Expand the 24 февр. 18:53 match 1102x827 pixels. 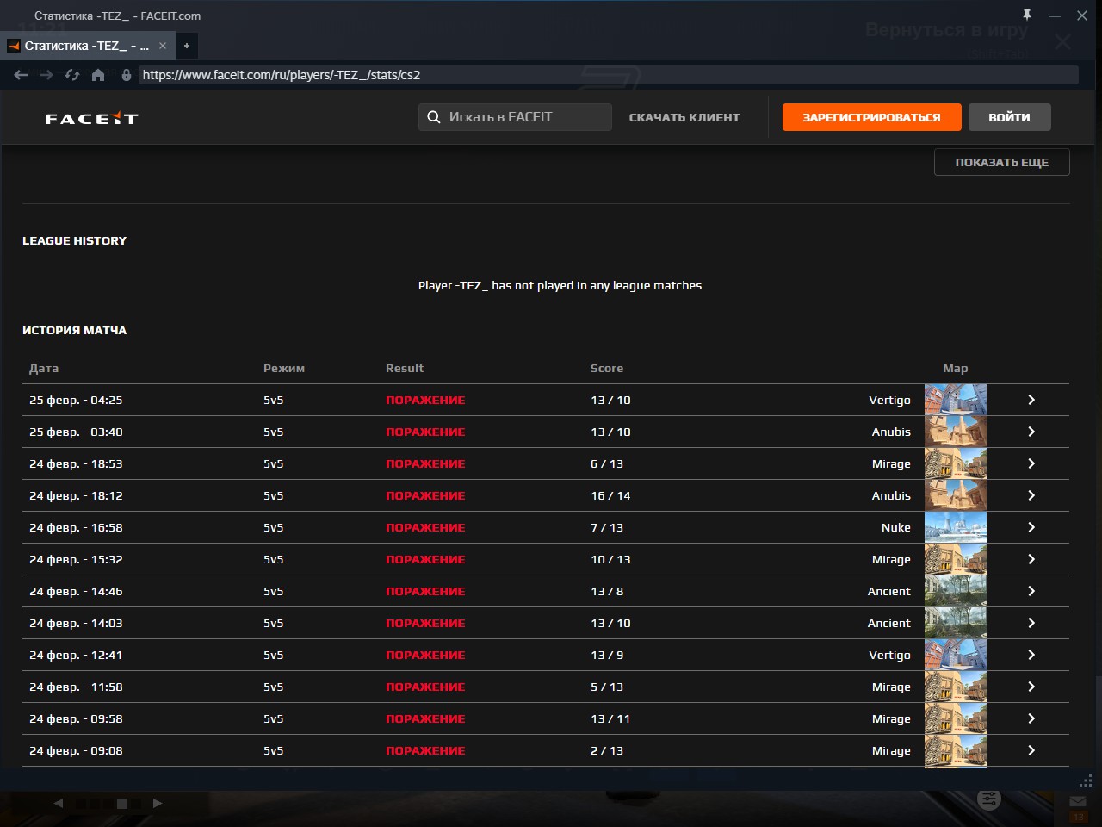[1031, 463]
